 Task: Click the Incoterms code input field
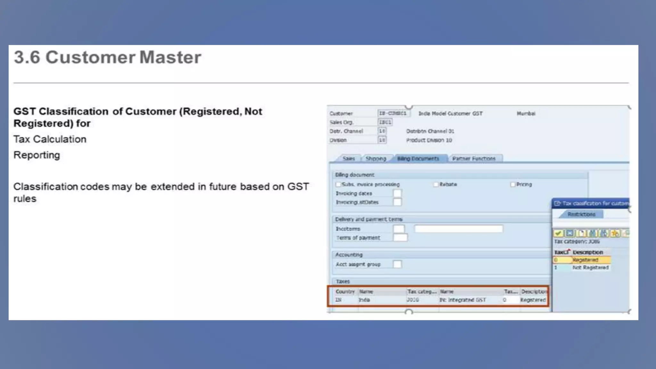[399, 229]
